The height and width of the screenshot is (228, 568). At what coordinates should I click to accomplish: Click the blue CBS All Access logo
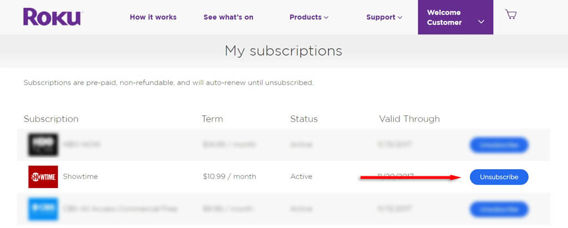pos(43,209)
